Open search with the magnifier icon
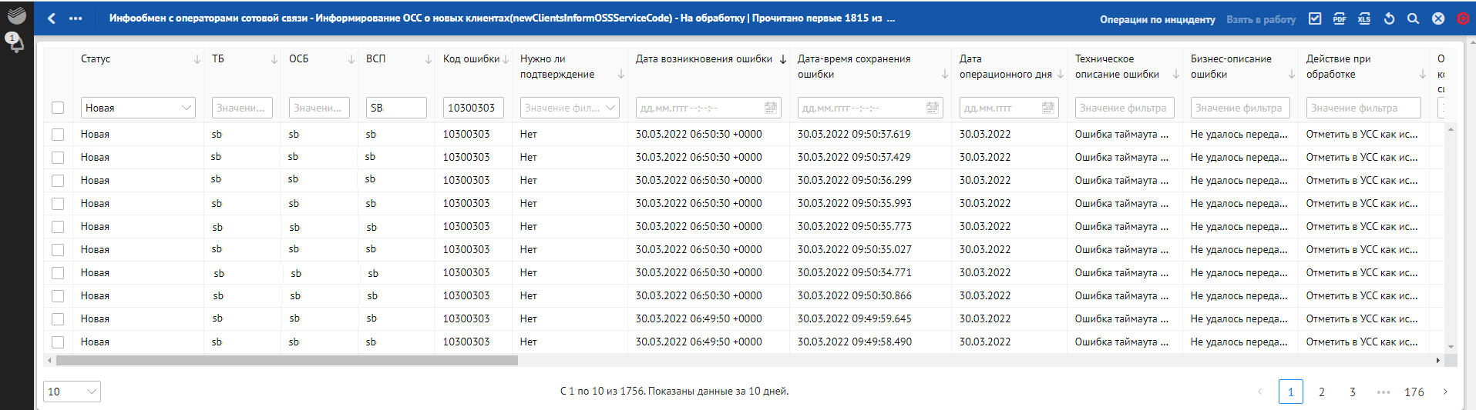Image resolution: width=1476 pixels, height=410 pixels. pyautogui.click(x=1413, y=18)
